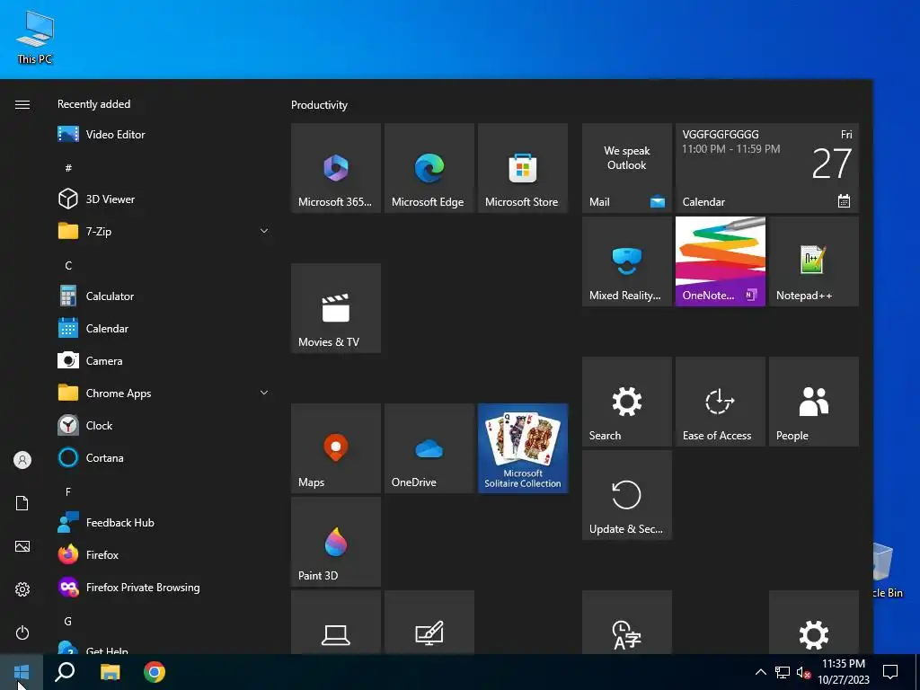The width and height of the screenshot is (920, 690).
Task: Launch Google Chrome from the taskbar
Action: tap(155, 672)
